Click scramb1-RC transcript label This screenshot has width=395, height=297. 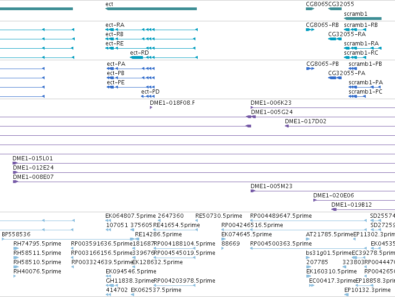pyautogui.click(x=361, y=53)
